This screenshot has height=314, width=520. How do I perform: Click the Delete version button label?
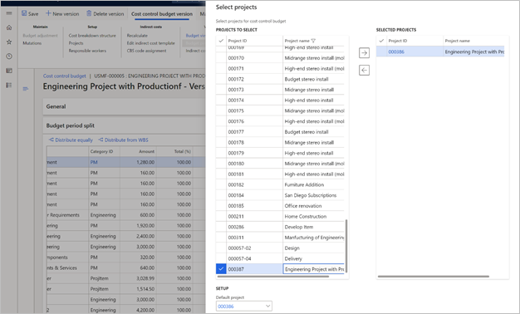coord(109,14)
